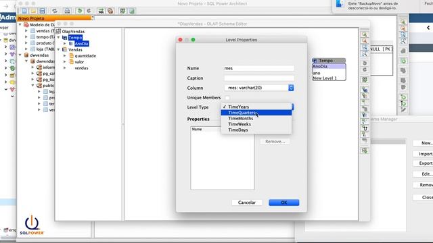The width and height of the screenshot is (433, 243).
Task: Select the ano level on the canvas
Action: pos(317,73)
